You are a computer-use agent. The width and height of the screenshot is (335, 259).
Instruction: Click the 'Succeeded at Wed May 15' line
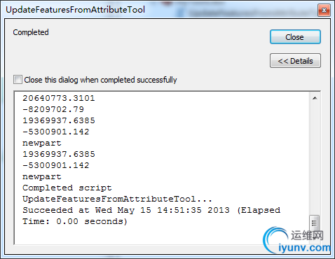pyautogui.click(x=151, y=210)
